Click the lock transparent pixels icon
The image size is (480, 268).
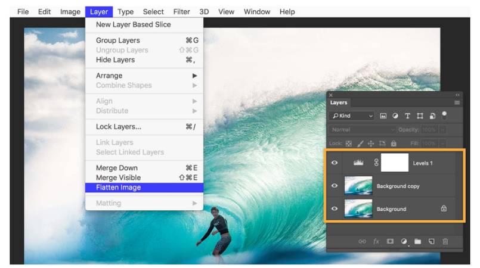349,144
